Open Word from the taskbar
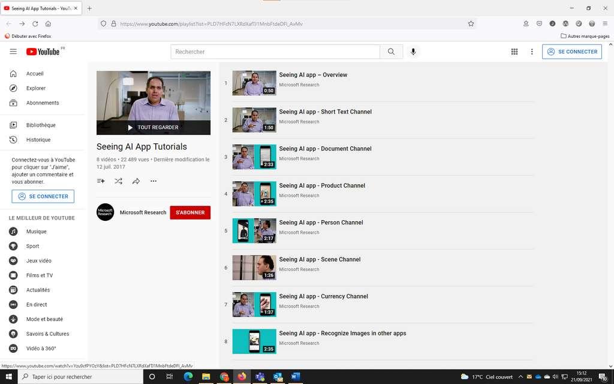 point(296,377)
